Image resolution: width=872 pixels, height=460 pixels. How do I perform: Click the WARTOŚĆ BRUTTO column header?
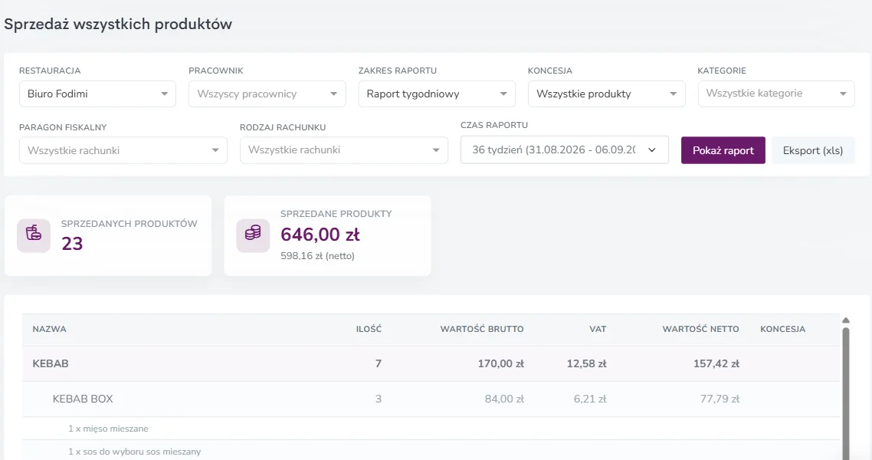click(482, 330)
